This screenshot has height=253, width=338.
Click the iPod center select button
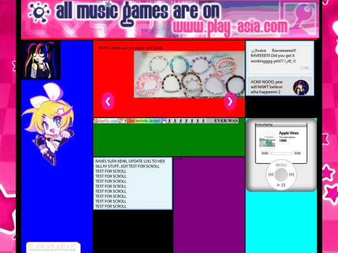click(x=281, y=175)
